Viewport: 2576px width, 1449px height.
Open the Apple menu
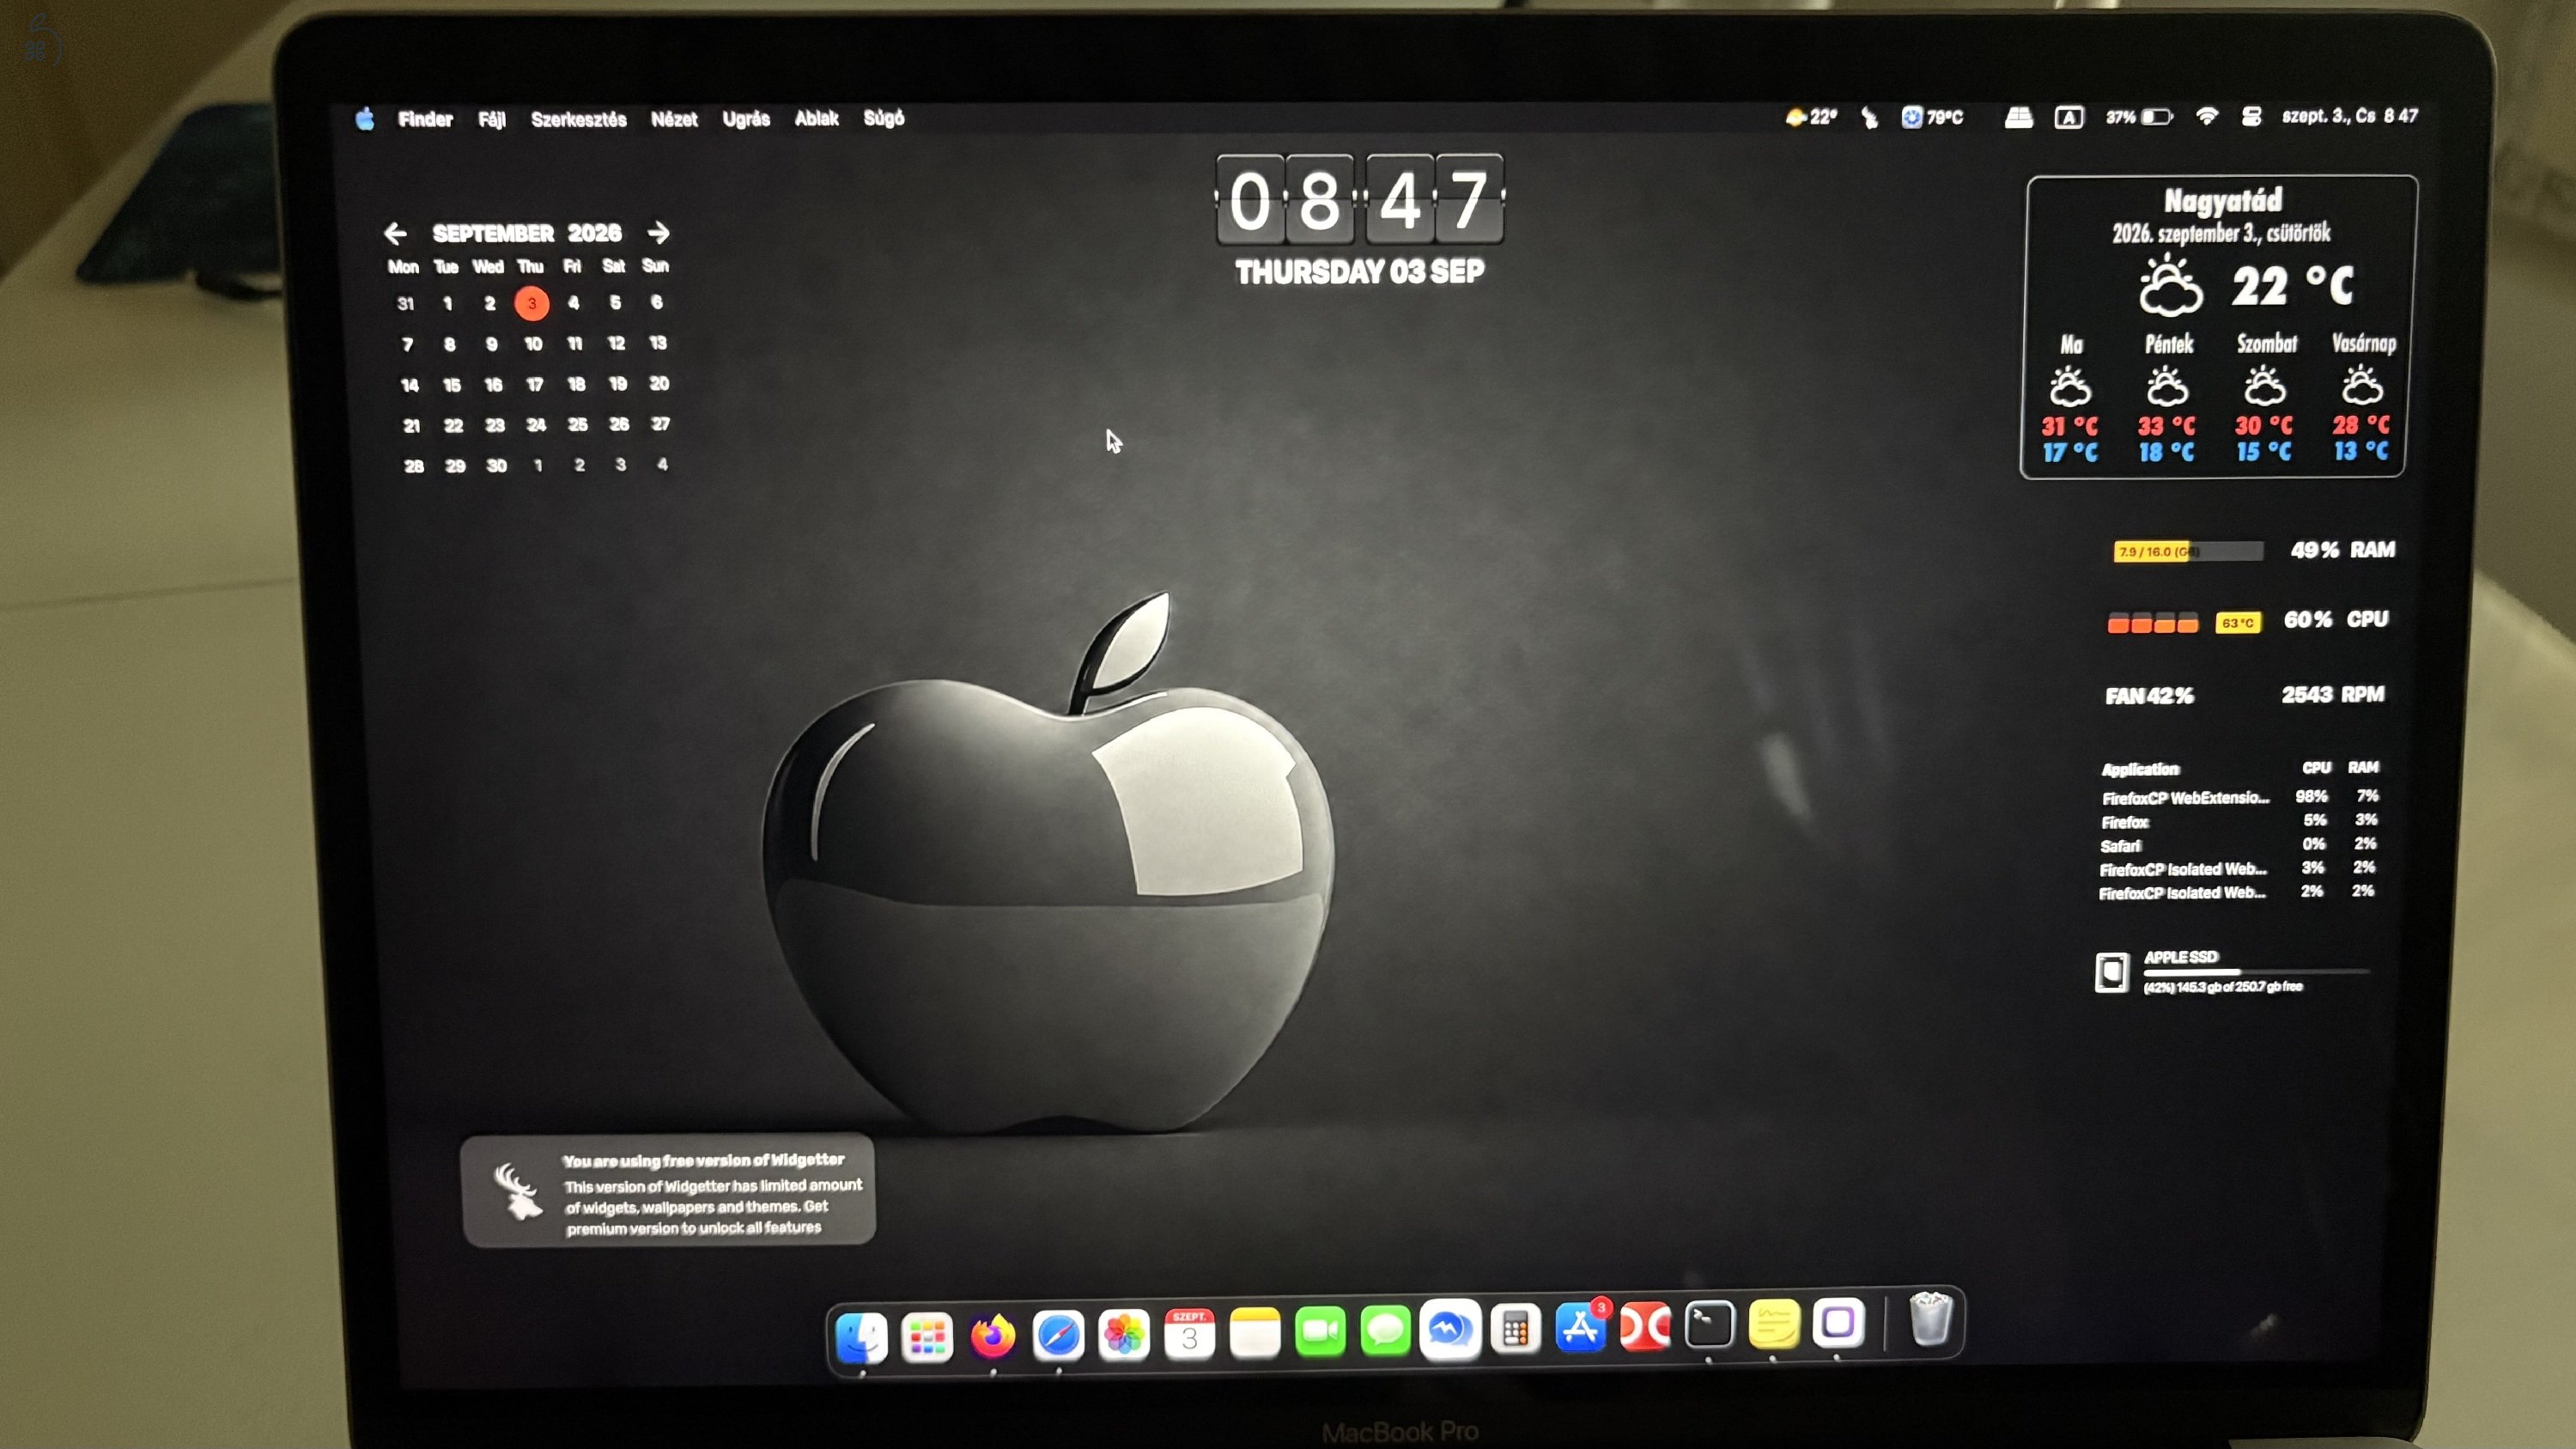pyautogui.click(x=365, y=119)
